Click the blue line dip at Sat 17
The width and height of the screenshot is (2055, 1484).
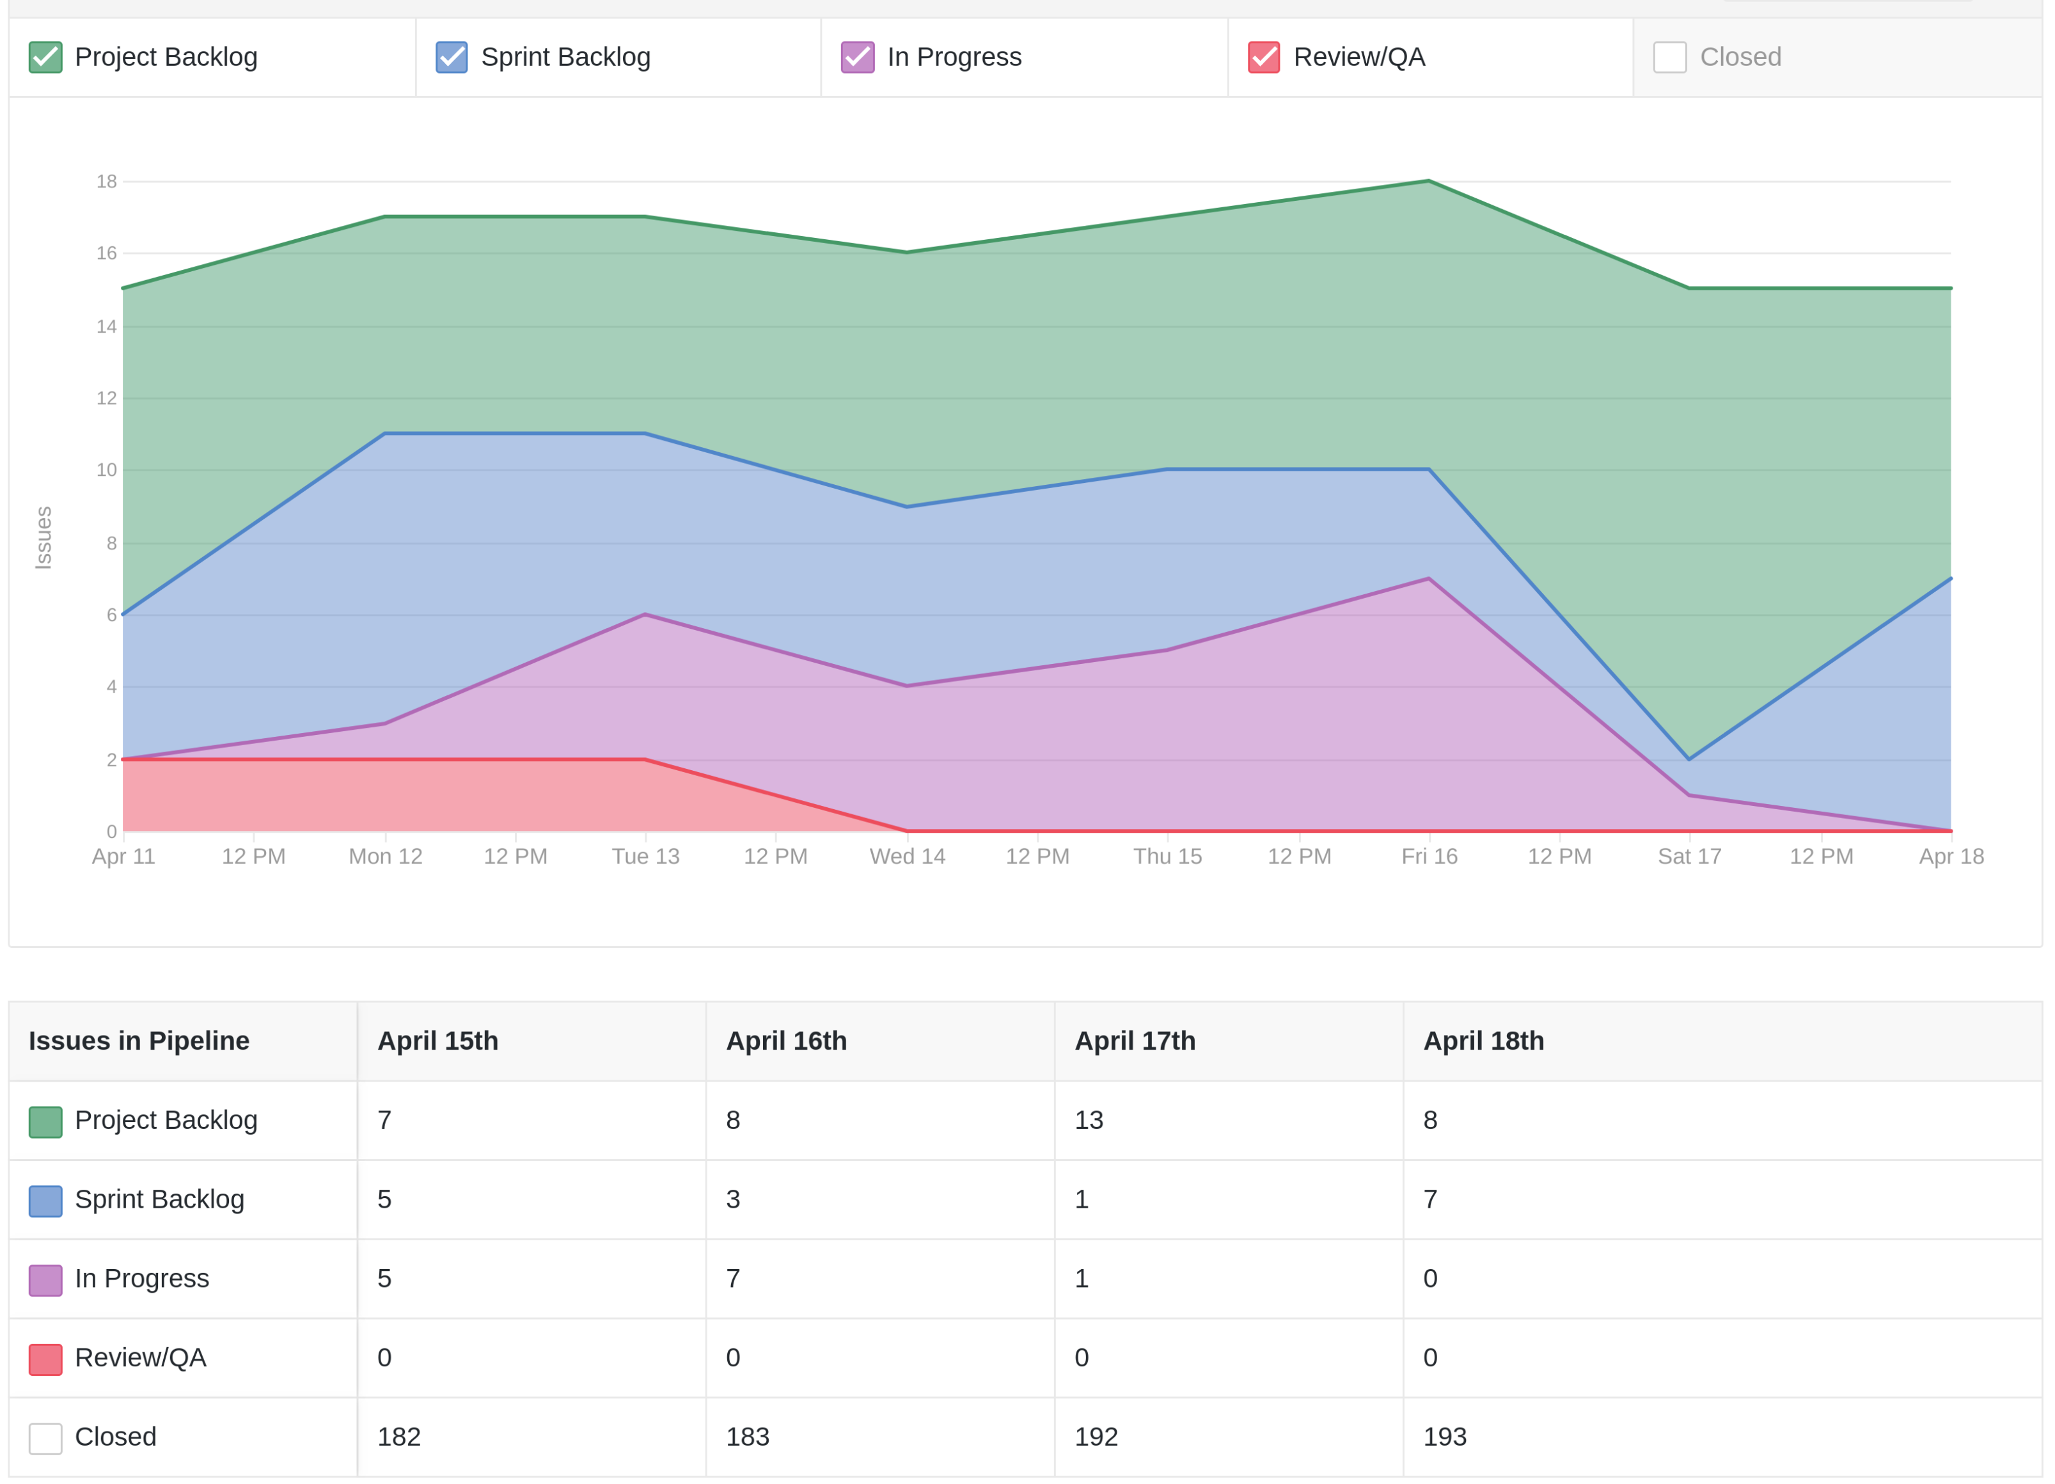coord(1689,759)
